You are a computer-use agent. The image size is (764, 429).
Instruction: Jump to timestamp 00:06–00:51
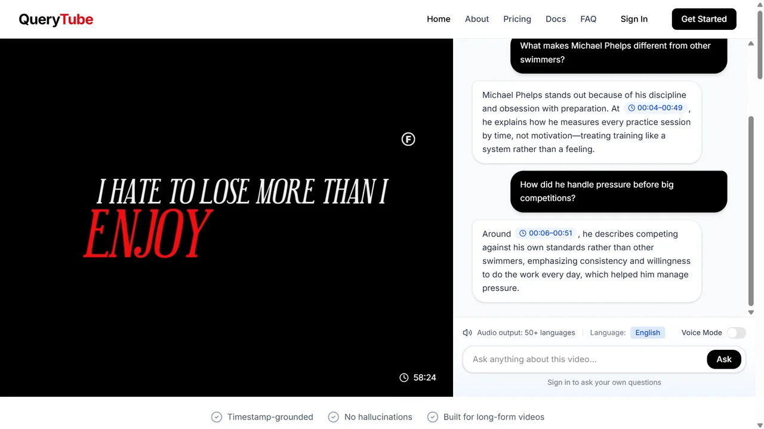point(546,233)
